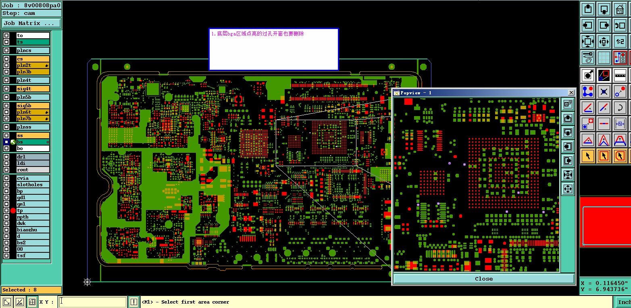631x308 pixels.
Task: Pan view right in main toolbar
Action: pos(604,25)
